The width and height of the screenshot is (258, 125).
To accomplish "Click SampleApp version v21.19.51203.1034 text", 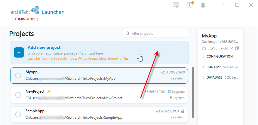I will click(167, 111).
